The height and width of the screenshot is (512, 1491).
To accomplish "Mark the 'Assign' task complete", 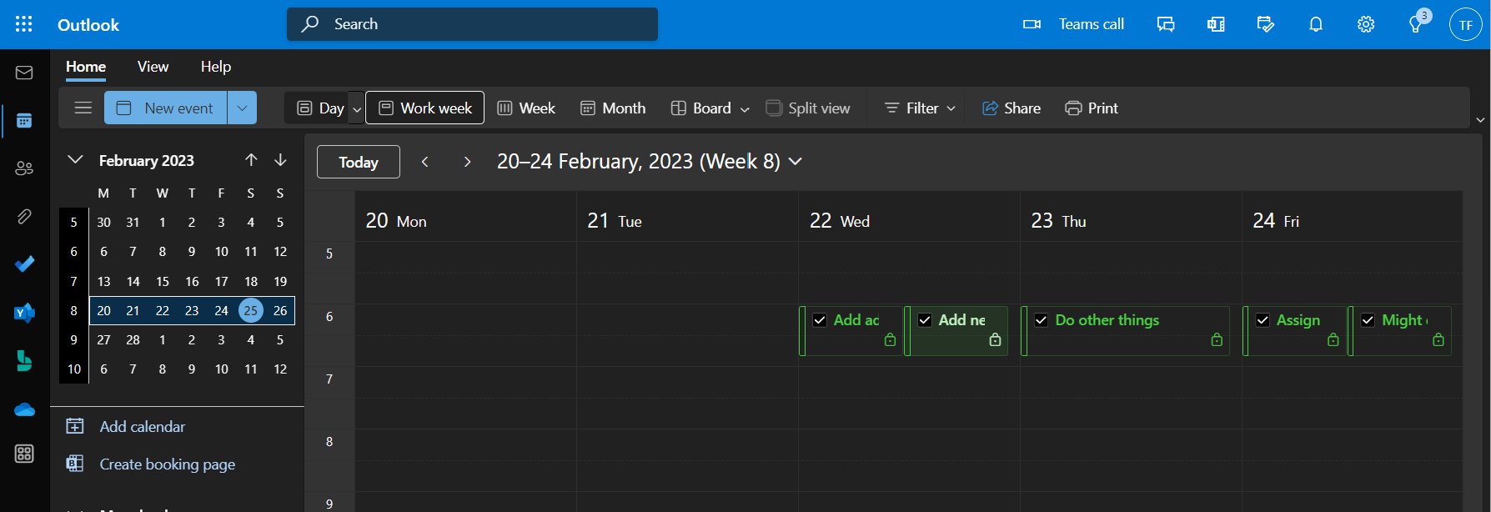I will pyautogui.click(x=1263, y=320).
